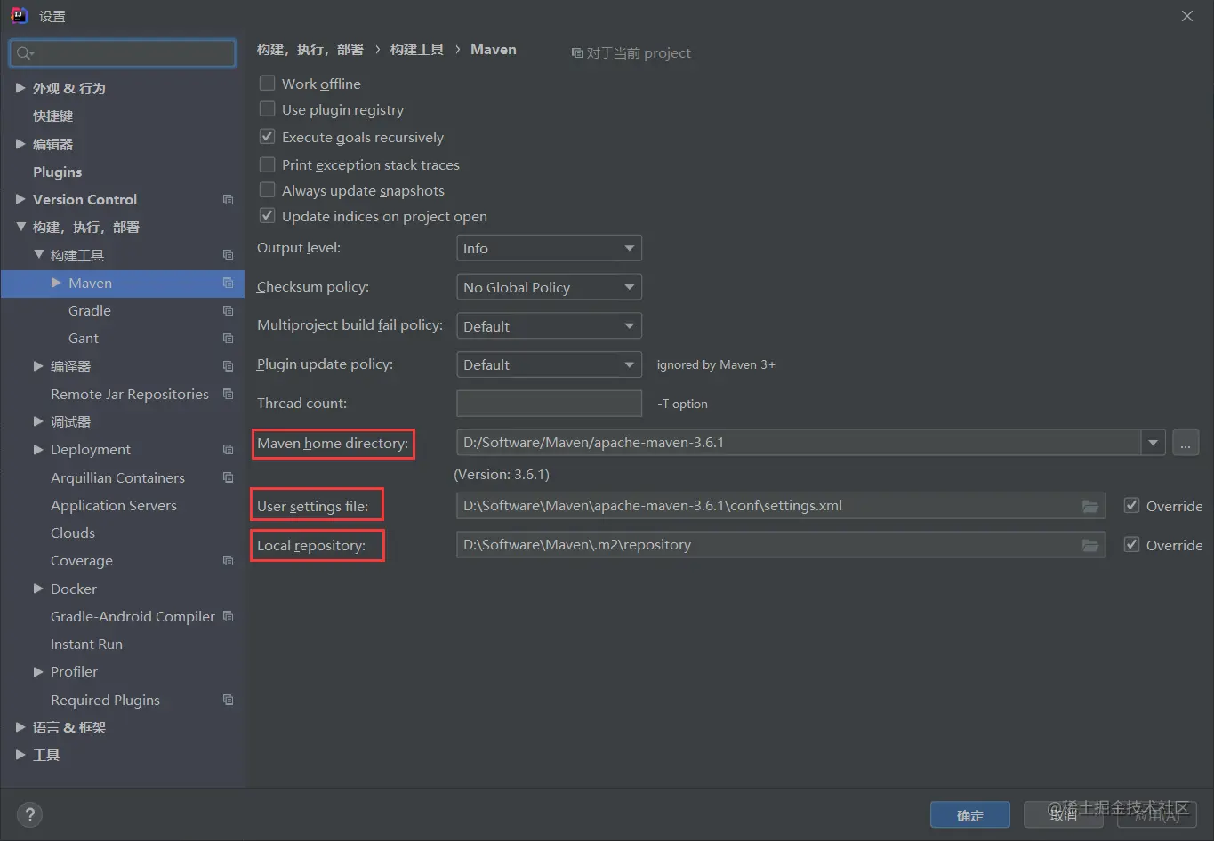Open the Checksum policy dropdown
Screen dimensions: 1214x841
549,287
